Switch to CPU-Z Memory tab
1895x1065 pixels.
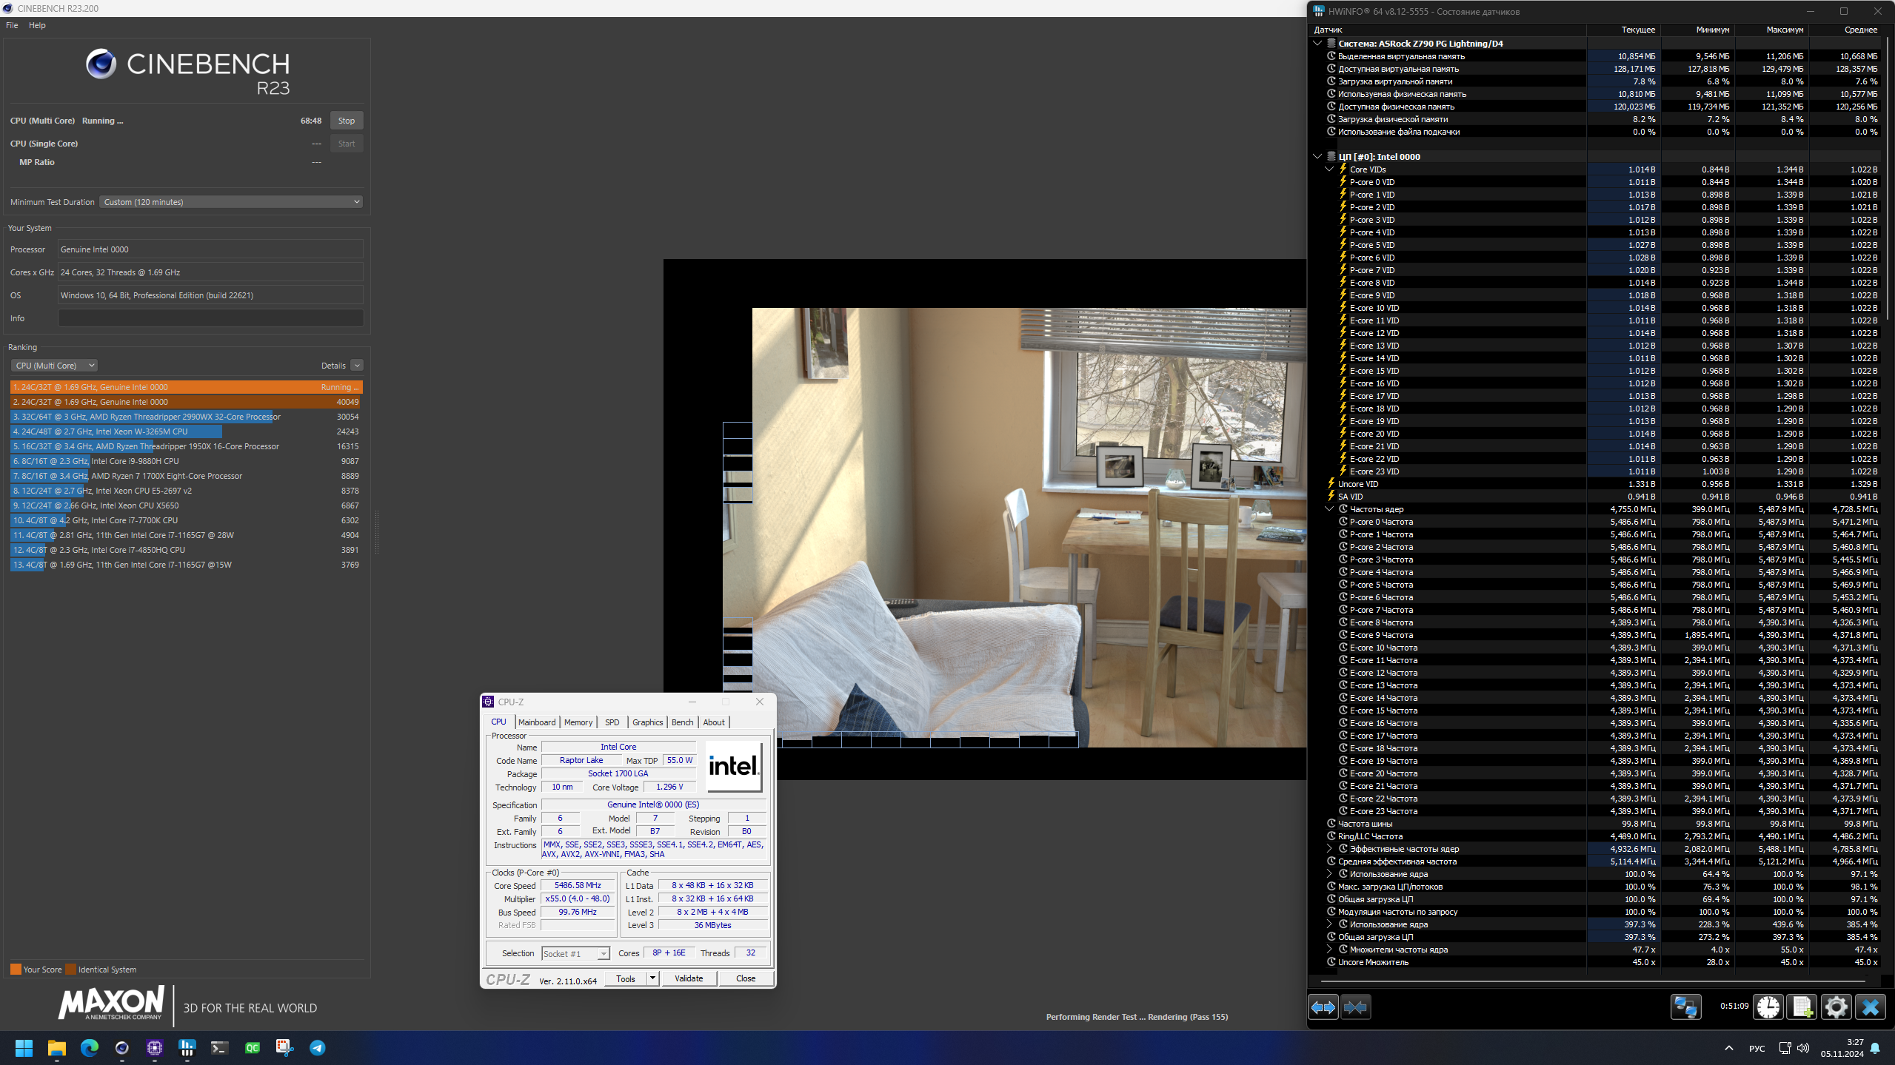578,722
